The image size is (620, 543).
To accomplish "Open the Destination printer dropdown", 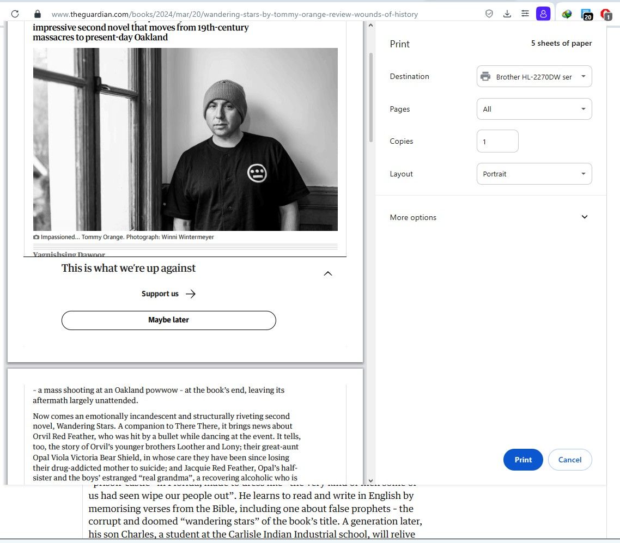I will [534, 77].
